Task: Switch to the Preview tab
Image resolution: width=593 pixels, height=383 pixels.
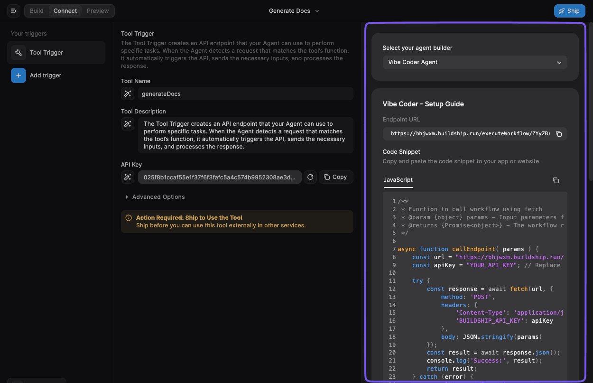Action: tap(98, 11)
